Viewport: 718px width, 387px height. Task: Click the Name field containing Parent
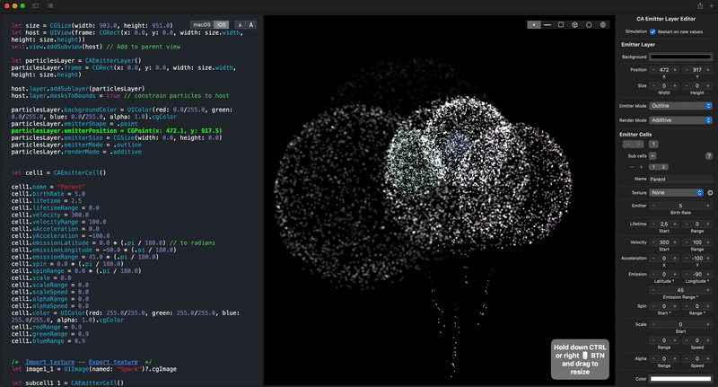(679, 179)
